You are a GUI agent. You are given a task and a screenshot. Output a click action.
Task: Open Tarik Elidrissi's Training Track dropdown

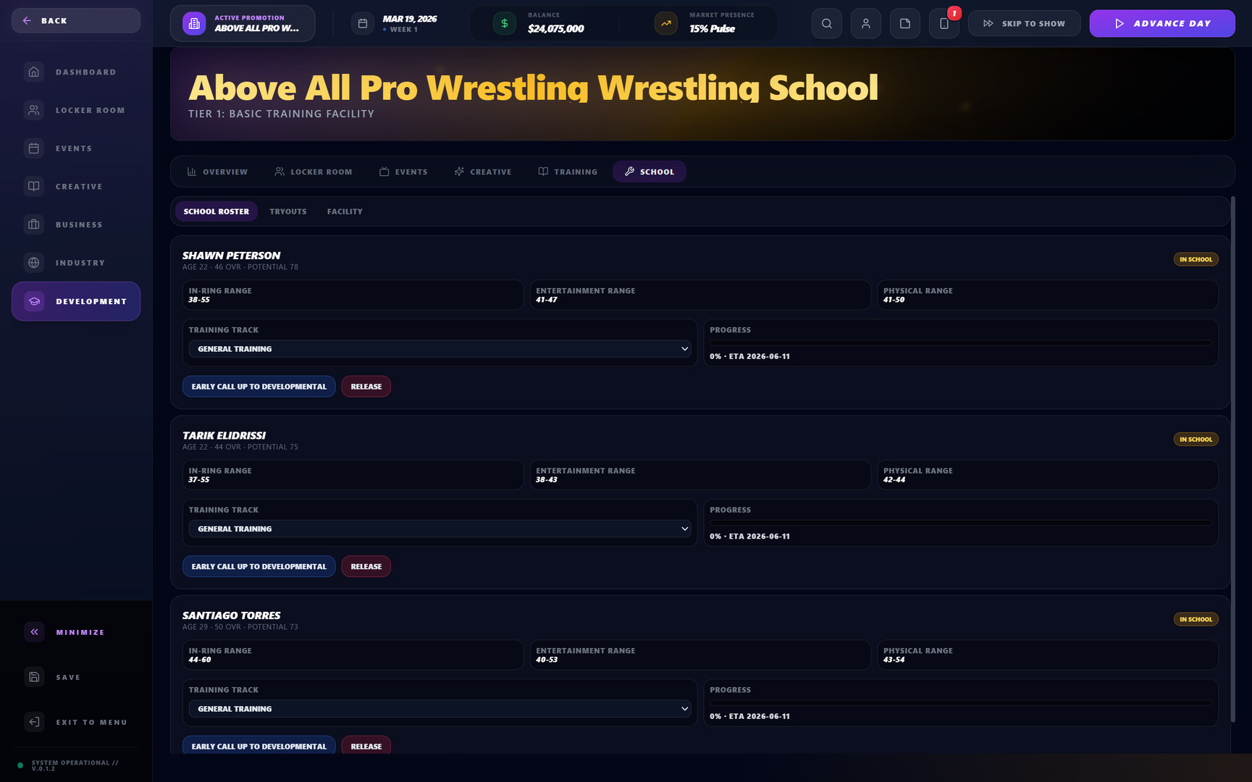(440, 529)
